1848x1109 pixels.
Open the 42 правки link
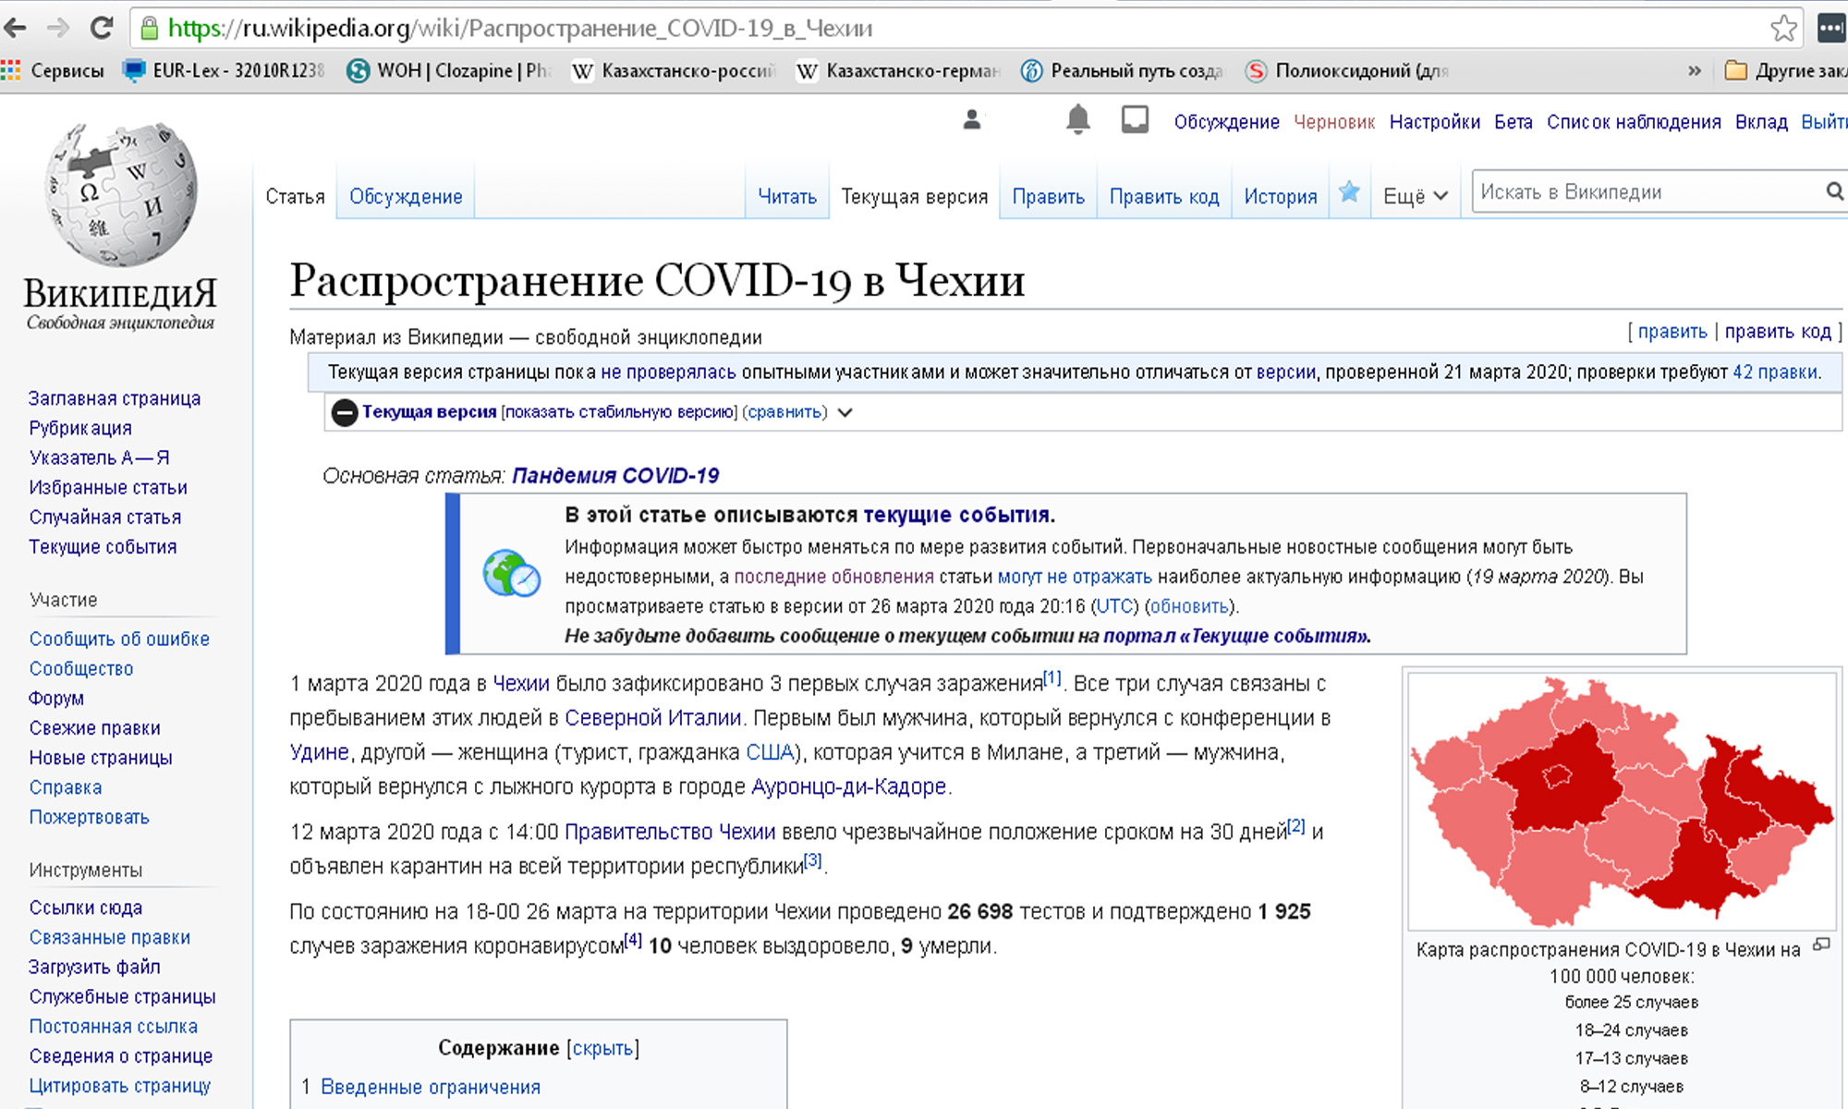point(1775,372)
